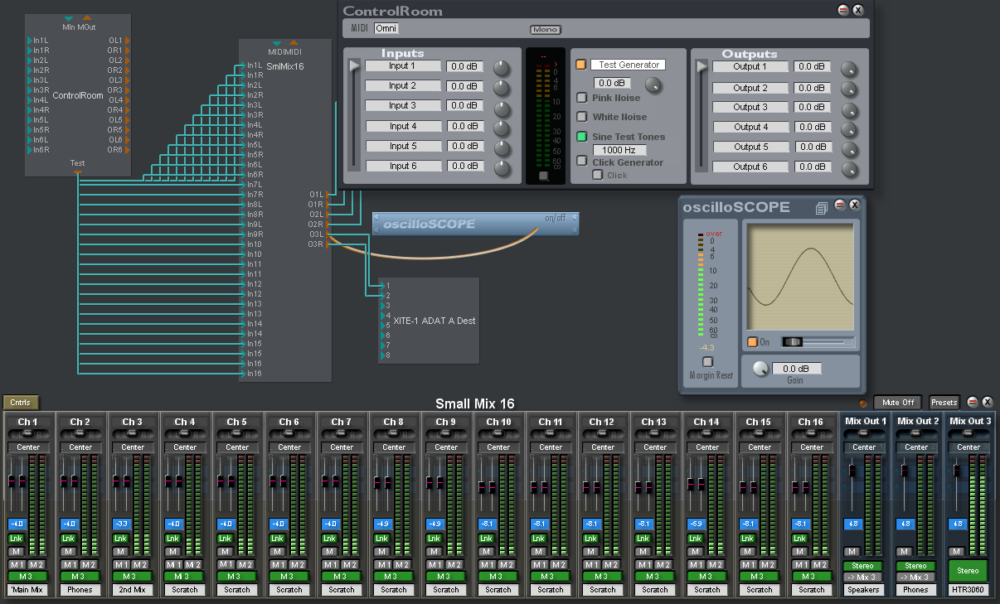
Task: Toggle Sine Test Tones green checkbox
Action: (x=582, y=137)
